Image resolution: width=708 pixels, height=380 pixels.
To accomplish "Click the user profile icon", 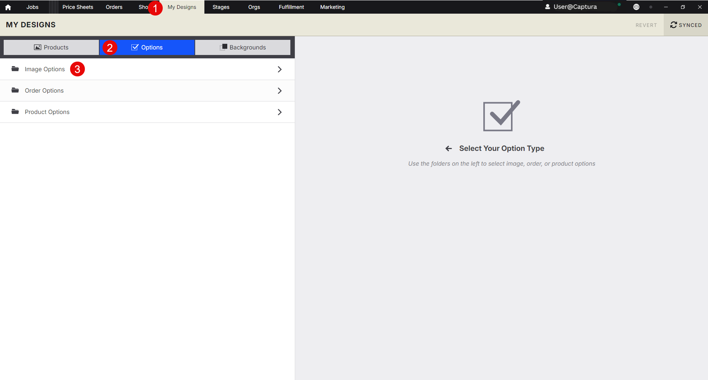I will pos(548,7).
